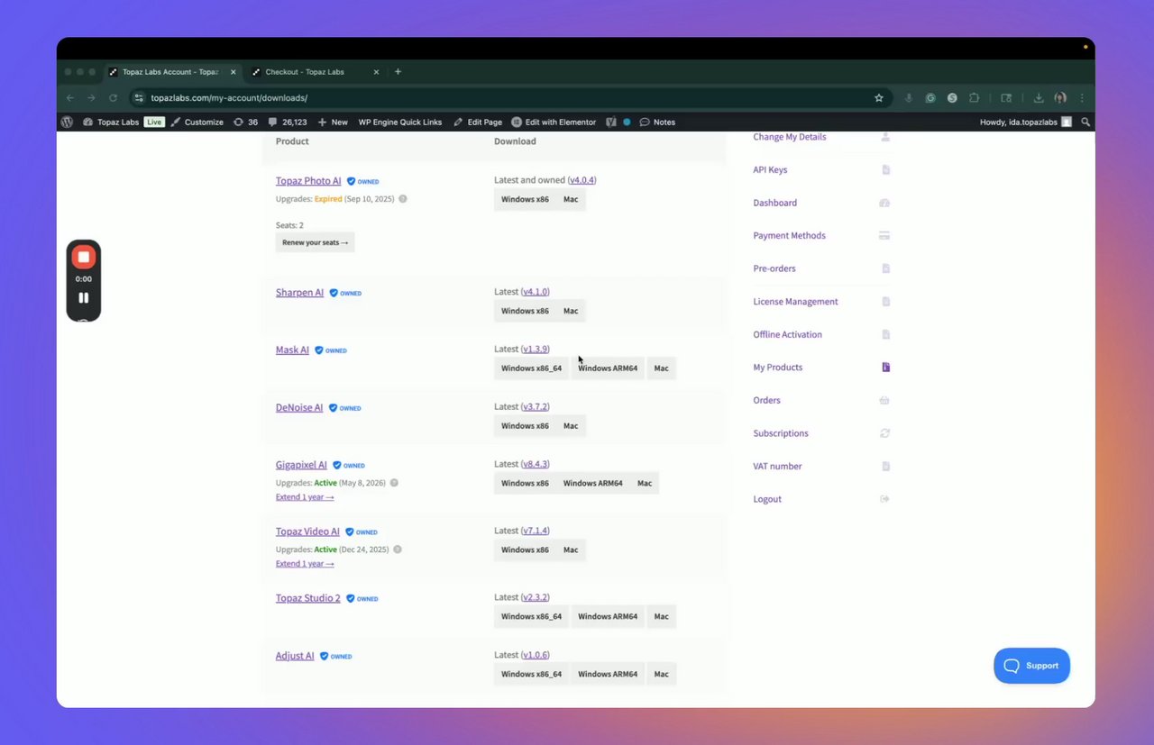
Task: Open WP Engine Quick Links menu
Action: [400, 122]
